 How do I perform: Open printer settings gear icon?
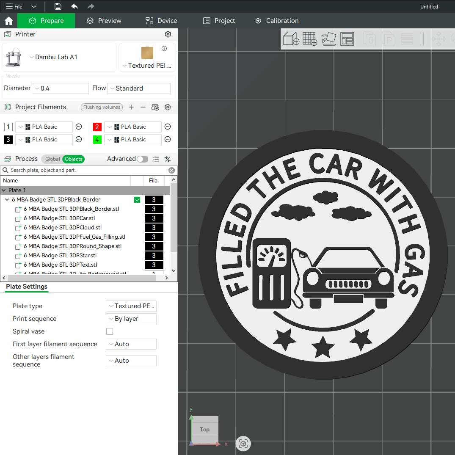(x=168, y=34)
